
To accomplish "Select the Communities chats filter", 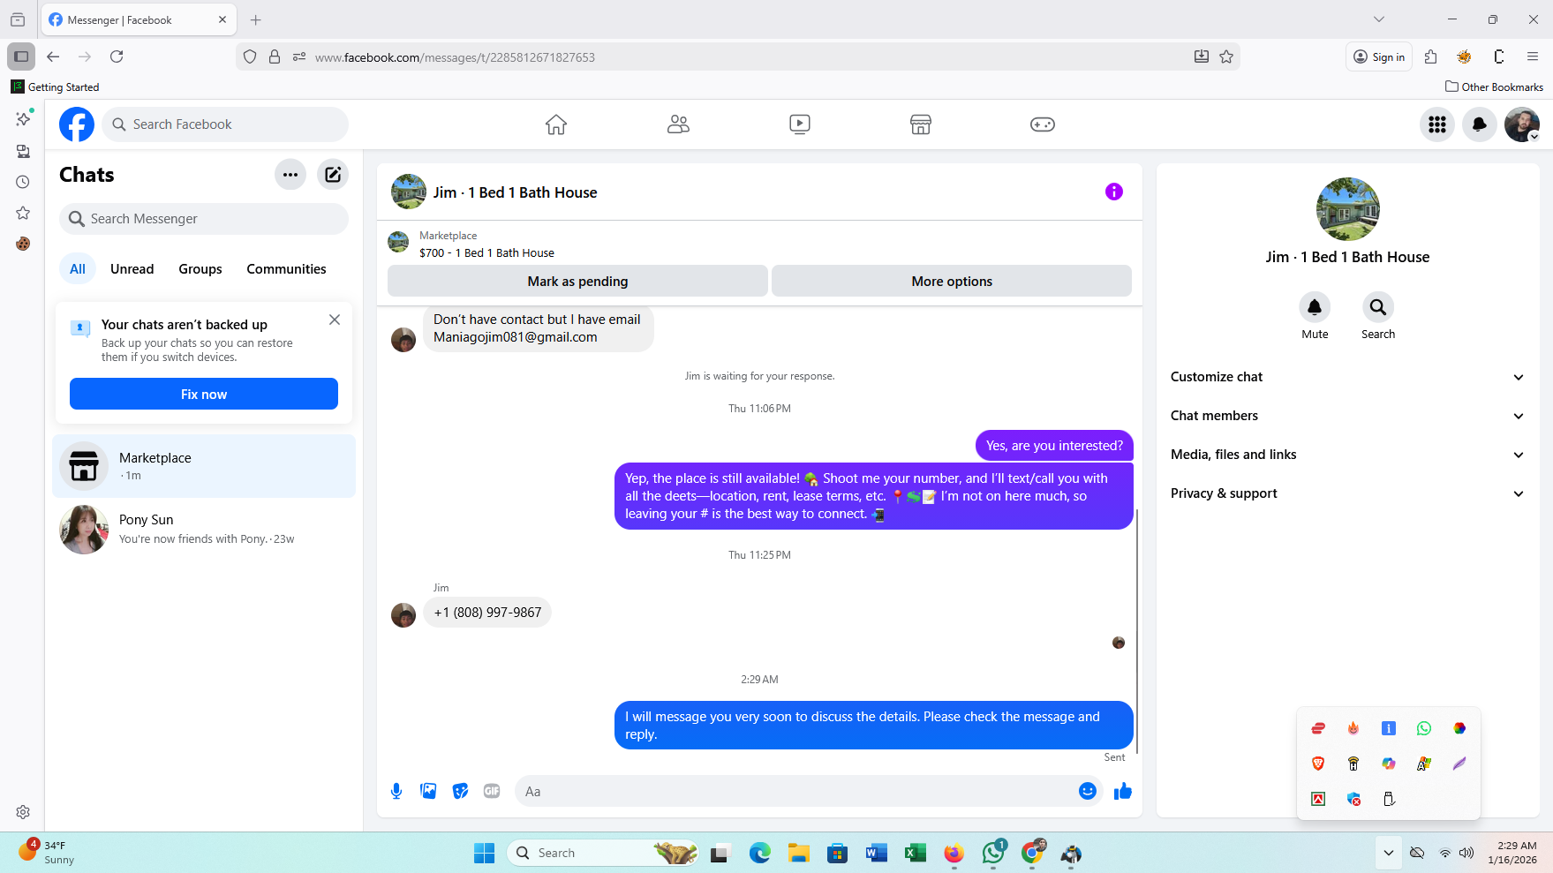I will [286, 269].
